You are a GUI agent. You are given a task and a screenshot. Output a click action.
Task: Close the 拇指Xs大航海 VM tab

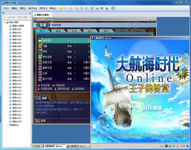tap(51, 15)
